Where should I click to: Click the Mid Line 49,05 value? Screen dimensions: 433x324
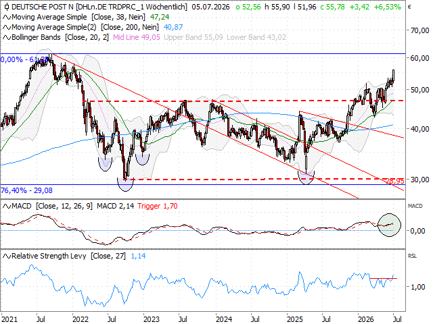(x=137, y=37)
